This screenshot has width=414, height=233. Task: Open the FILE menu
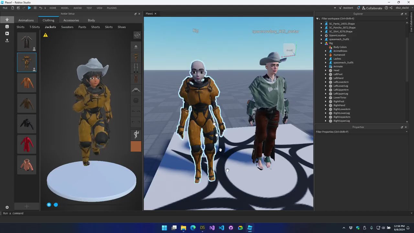[5, 8]
